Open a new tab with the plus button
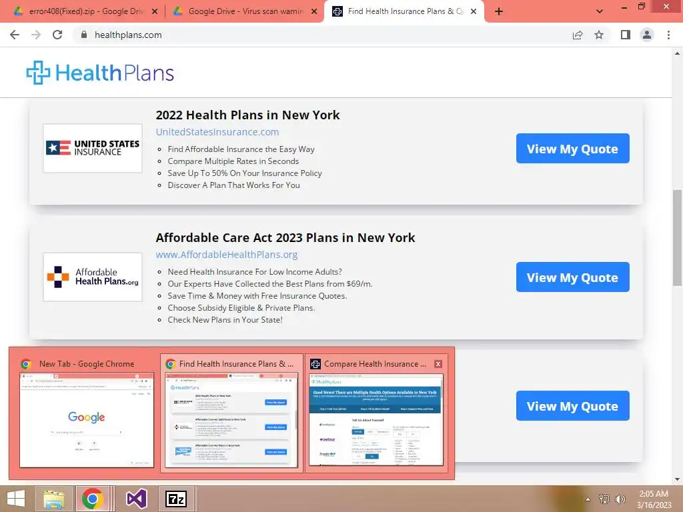This screenshot has height=512, width=683. 499,11
